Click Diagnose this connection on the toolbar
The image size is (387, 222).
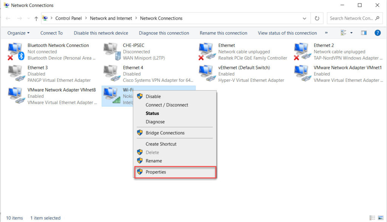pos(164,33)
